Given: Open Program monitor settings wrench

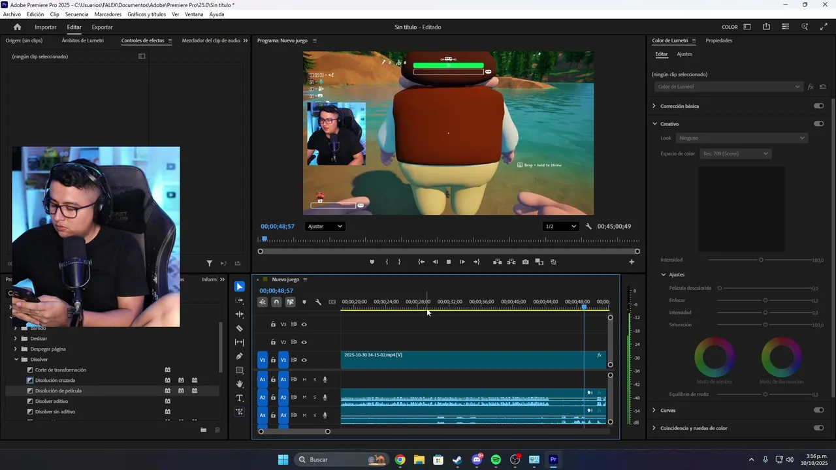Looking at the screenshot, I should [588, 227].
